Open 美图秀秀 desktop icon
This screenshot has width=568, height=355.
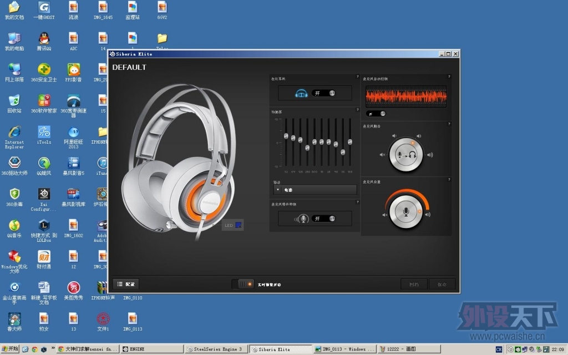(x=74, y=291)
